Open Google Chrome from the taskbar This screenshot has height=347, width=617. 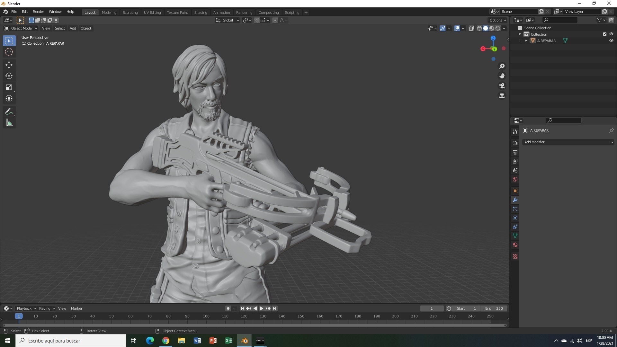coord(165,340)
